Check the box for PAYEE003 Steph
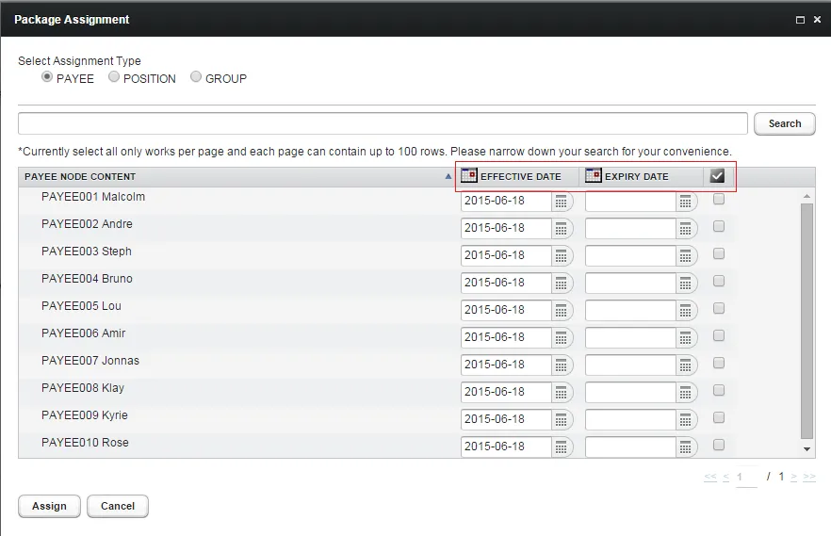The image size is (831, 536). [719, 253]
